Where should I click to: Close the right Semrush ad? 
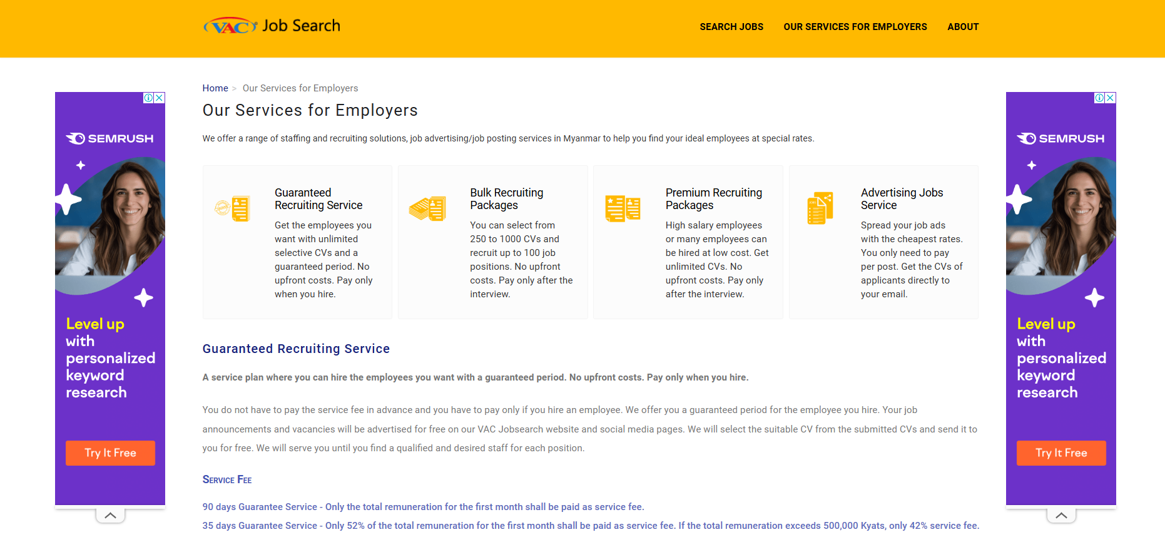click(1111, 98)
